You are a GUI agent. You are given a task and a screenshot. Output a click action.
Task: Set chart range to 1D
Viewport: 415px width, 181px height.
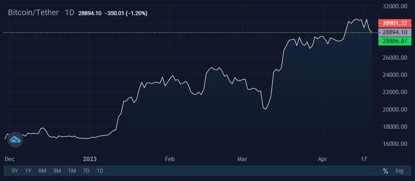[100, 171]
